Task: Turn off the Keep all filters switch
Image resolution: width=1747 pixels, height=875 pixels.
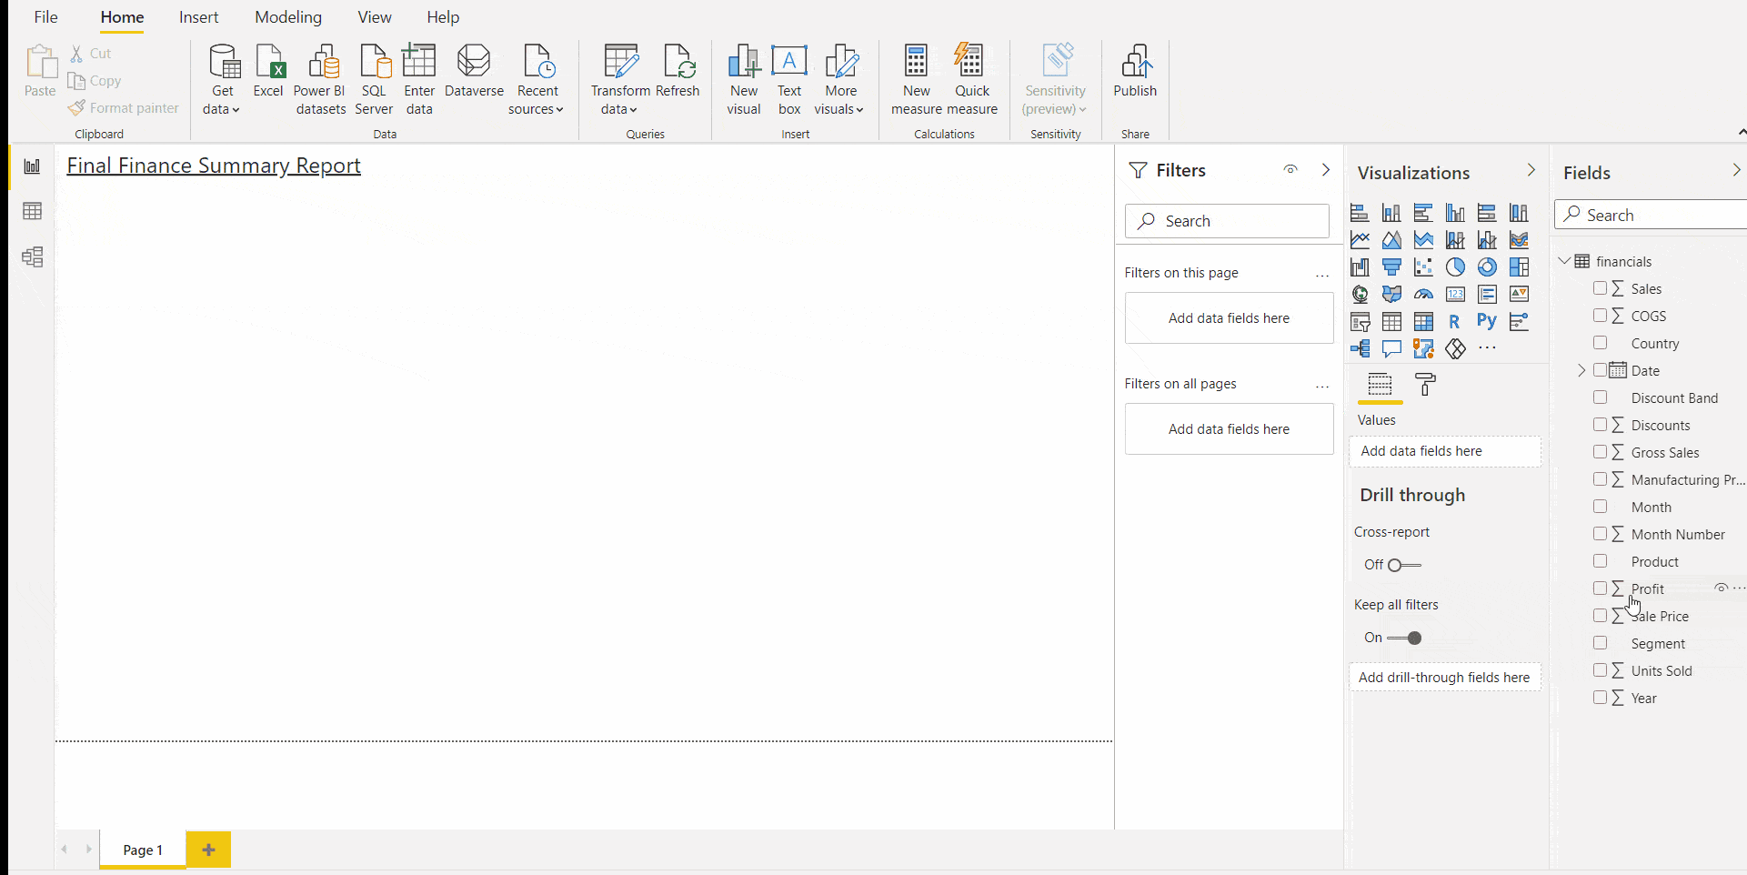Action: [x=1405, y=638]
